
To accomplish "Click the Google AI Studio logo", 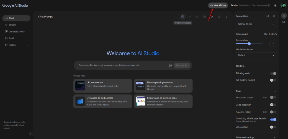I will coord(15,6).
